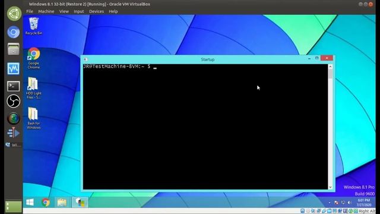Open the volume speaker tray icon

point(350,203)
